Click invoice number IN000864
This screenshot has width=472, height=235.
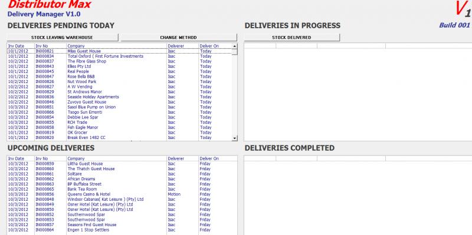[45, 230]
